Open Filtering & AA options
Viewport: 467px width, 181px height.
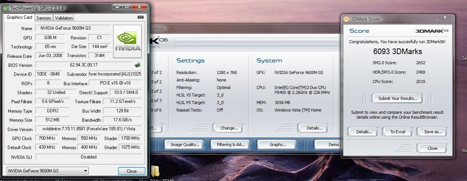(231, 145)
